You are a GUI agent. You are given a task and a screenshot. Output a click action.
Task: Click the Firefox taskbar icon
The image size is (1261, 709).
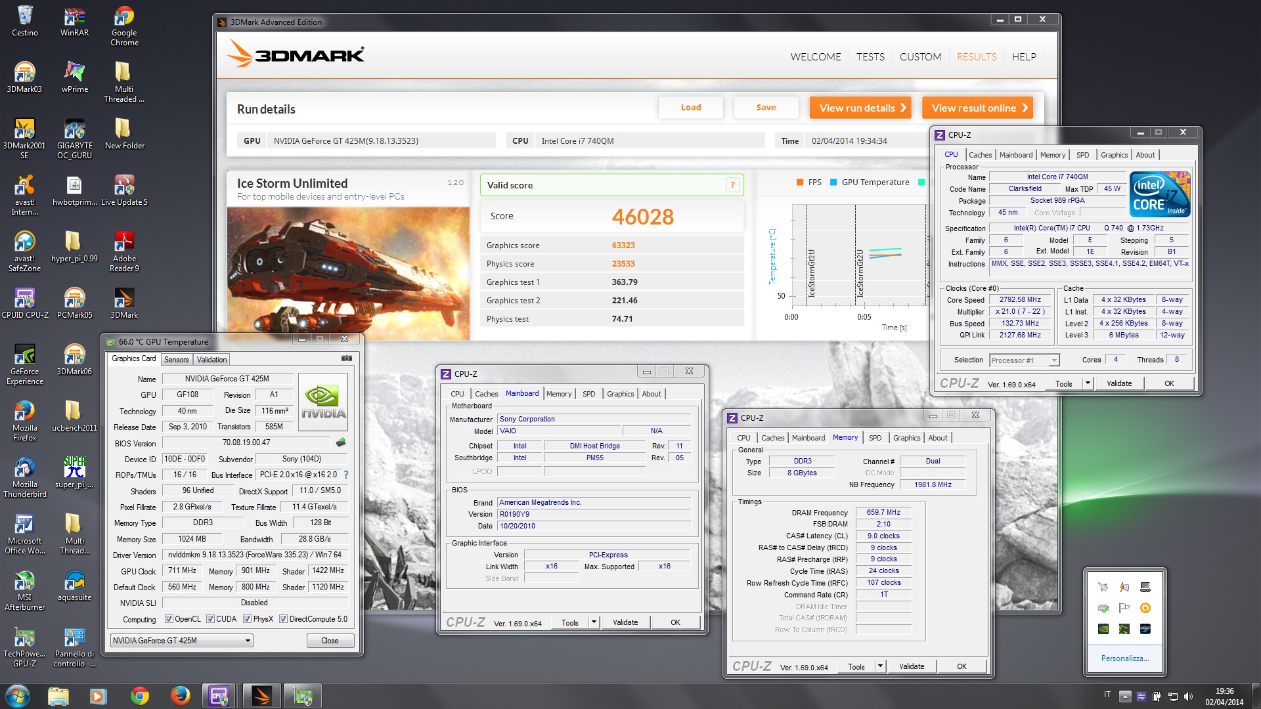click(180, 696)
